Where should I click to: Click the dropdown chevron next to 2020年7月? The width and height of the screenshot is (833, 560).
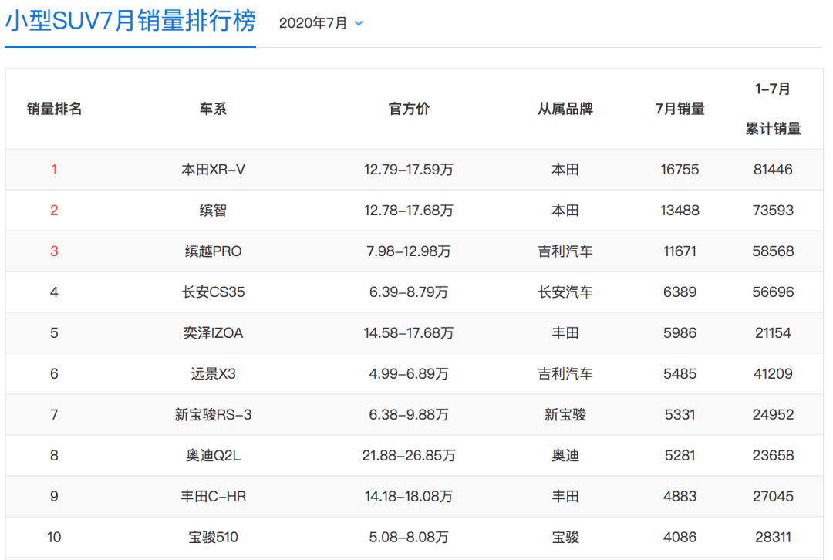tap(359, 24)
